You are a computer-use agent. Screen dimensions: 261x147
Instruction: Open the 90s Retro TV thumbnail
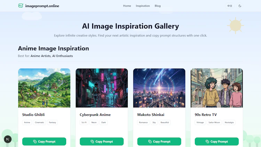(x=217, y=88)
